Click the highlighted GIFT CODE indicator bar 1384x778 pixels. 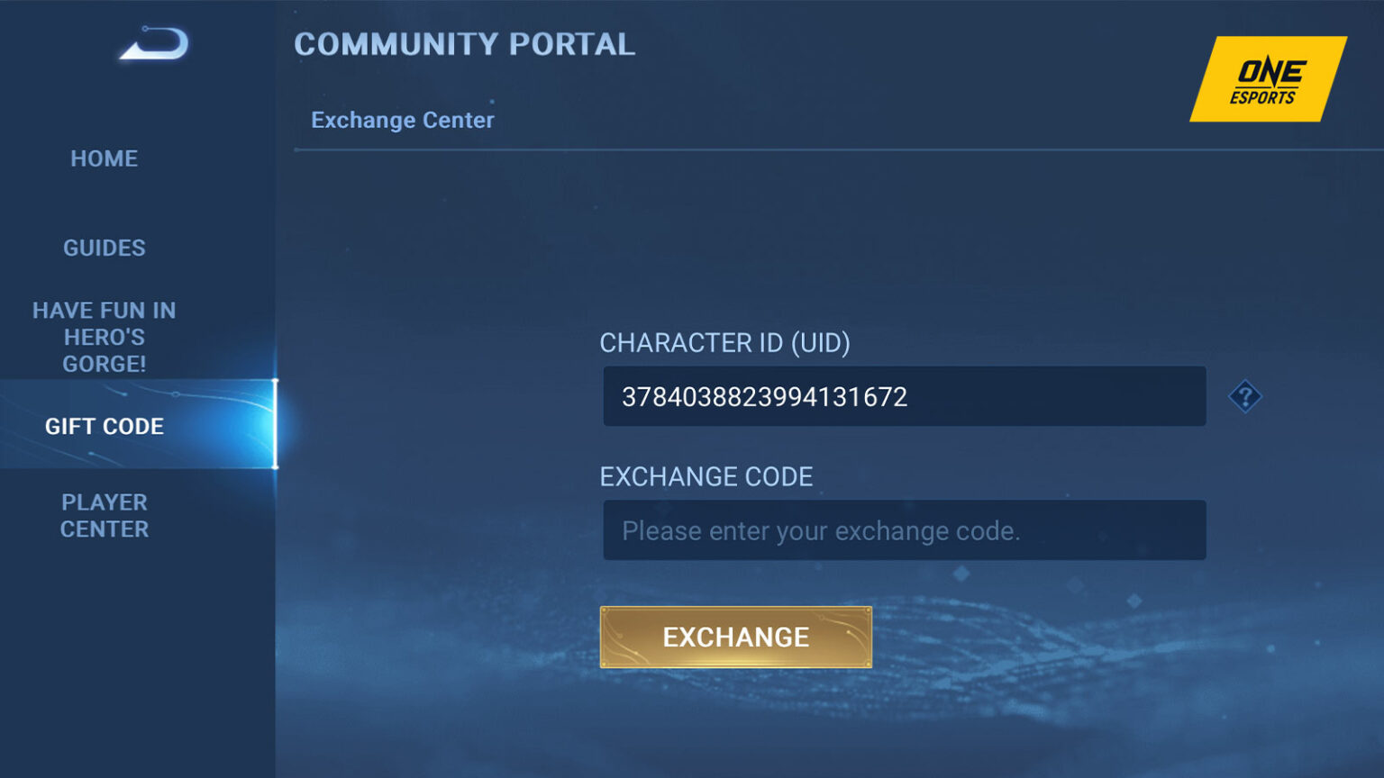tap(276, 425)
